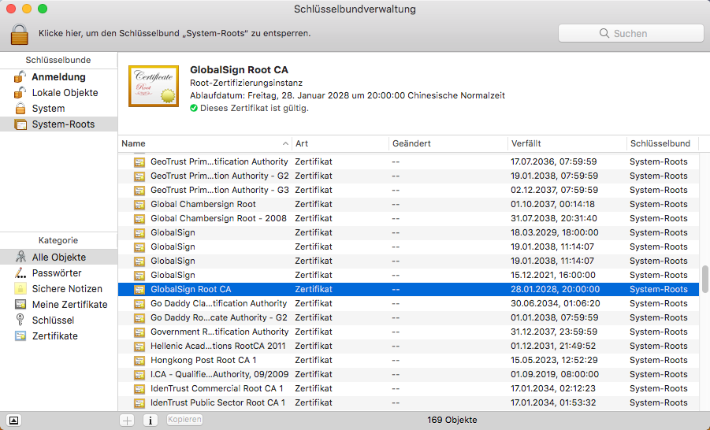
Task: Show Schlüssel category
Action: click(59, 320)
